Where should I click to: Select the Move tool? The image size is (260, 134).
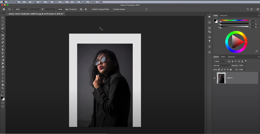(3, 18)
